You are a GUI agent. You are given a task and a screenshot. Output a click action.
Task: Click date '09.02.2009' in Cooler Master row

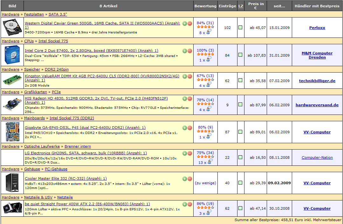pos(279,183)
